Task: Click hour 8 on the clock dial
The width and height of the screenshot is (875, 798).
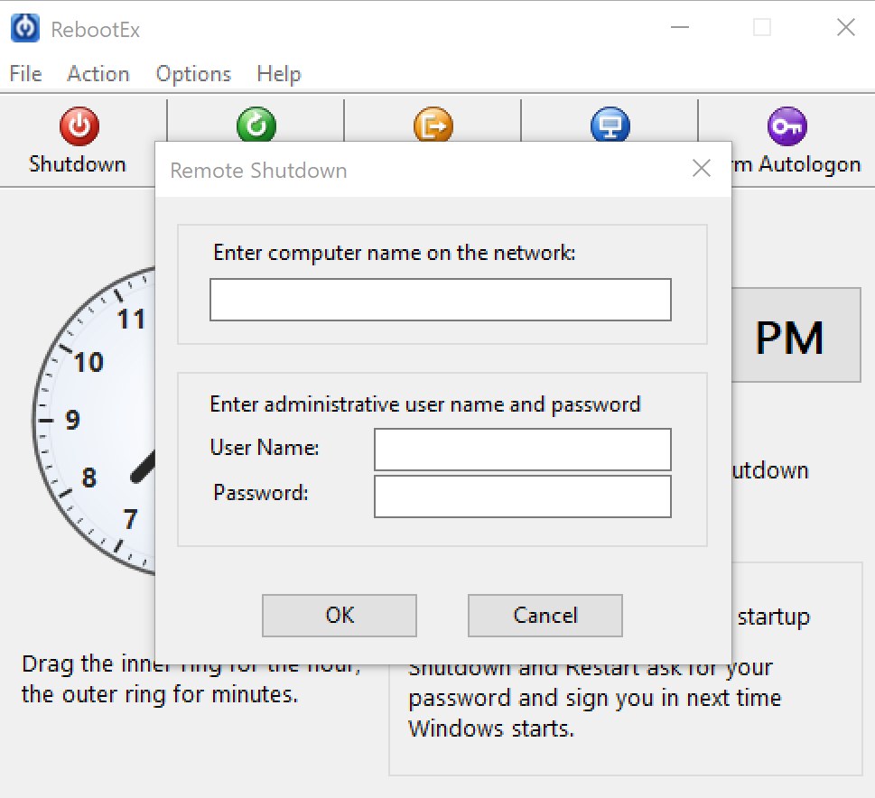Action: point(88,478)
